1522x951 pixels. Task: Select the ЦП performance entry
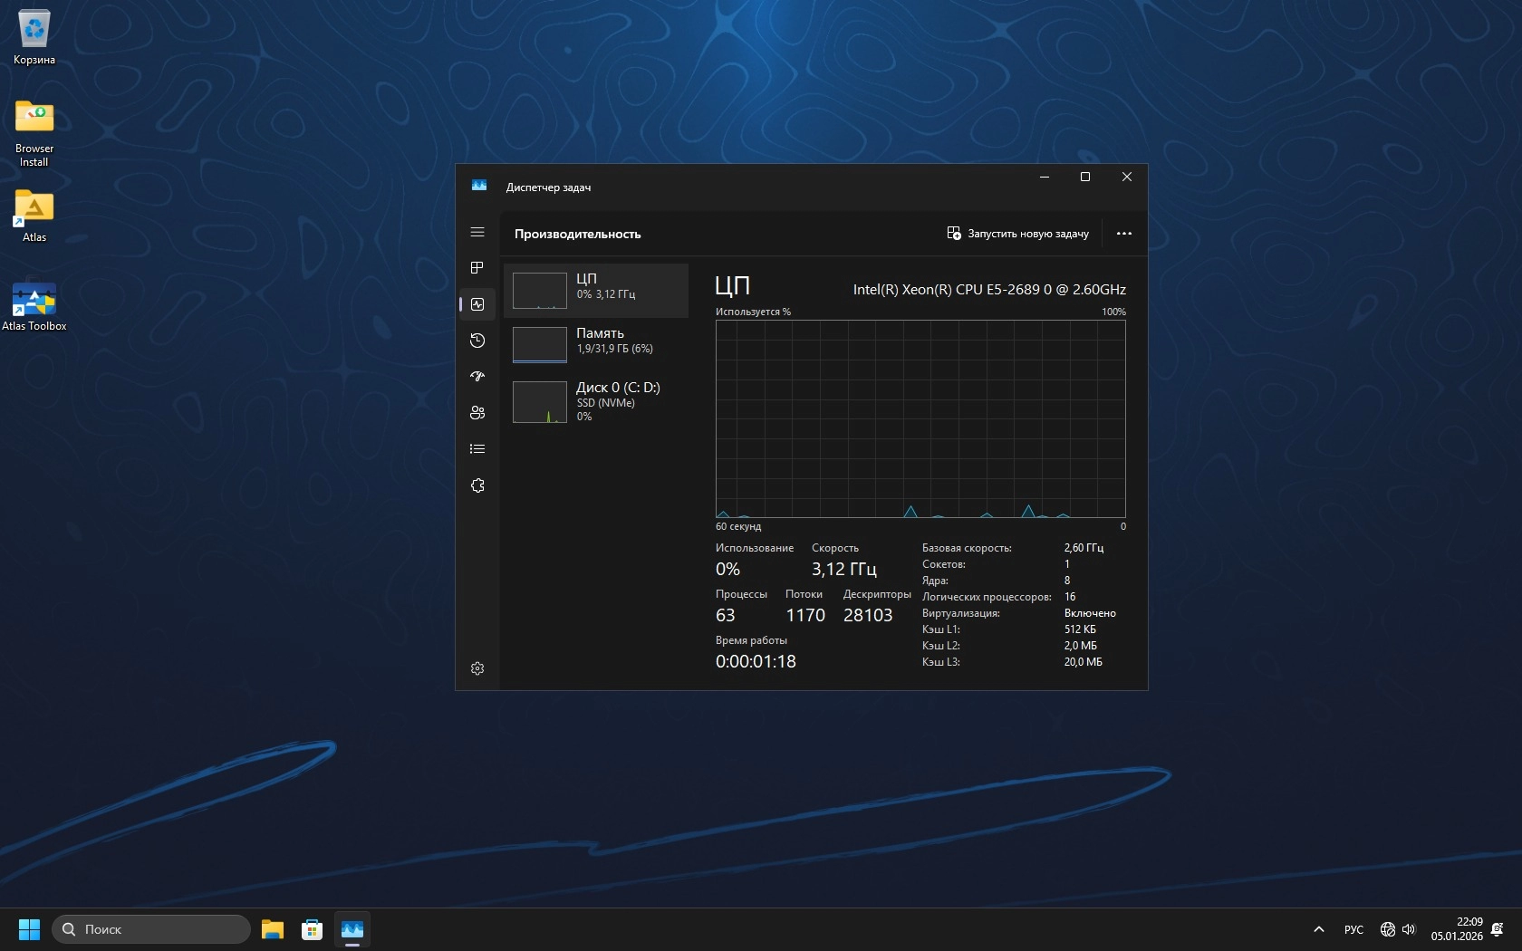[x=596, y=291]
